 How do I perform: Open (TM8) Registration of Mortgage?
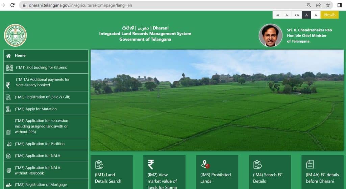point(46,184)
